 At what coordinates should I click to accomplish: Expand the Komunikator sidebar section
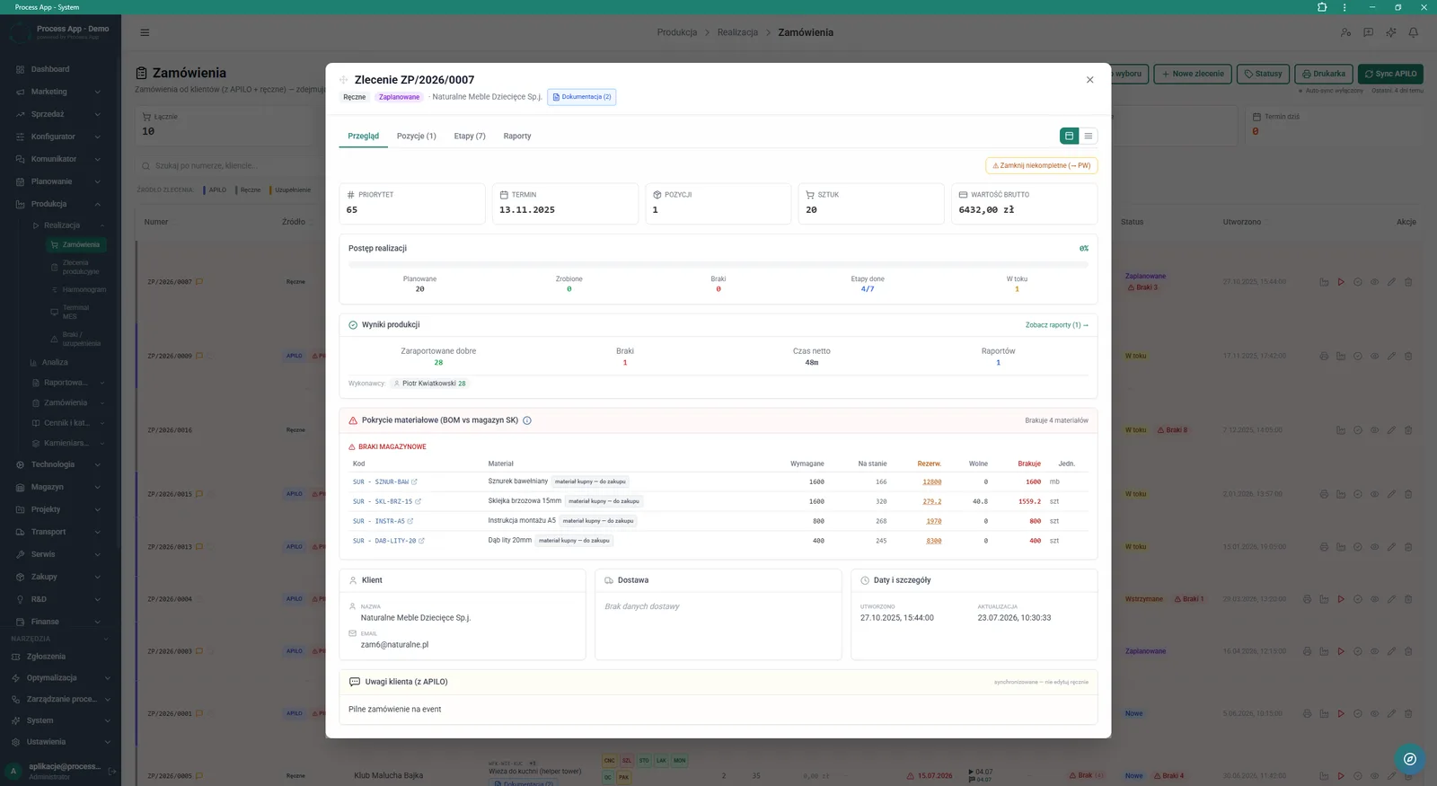click(60, 159)
